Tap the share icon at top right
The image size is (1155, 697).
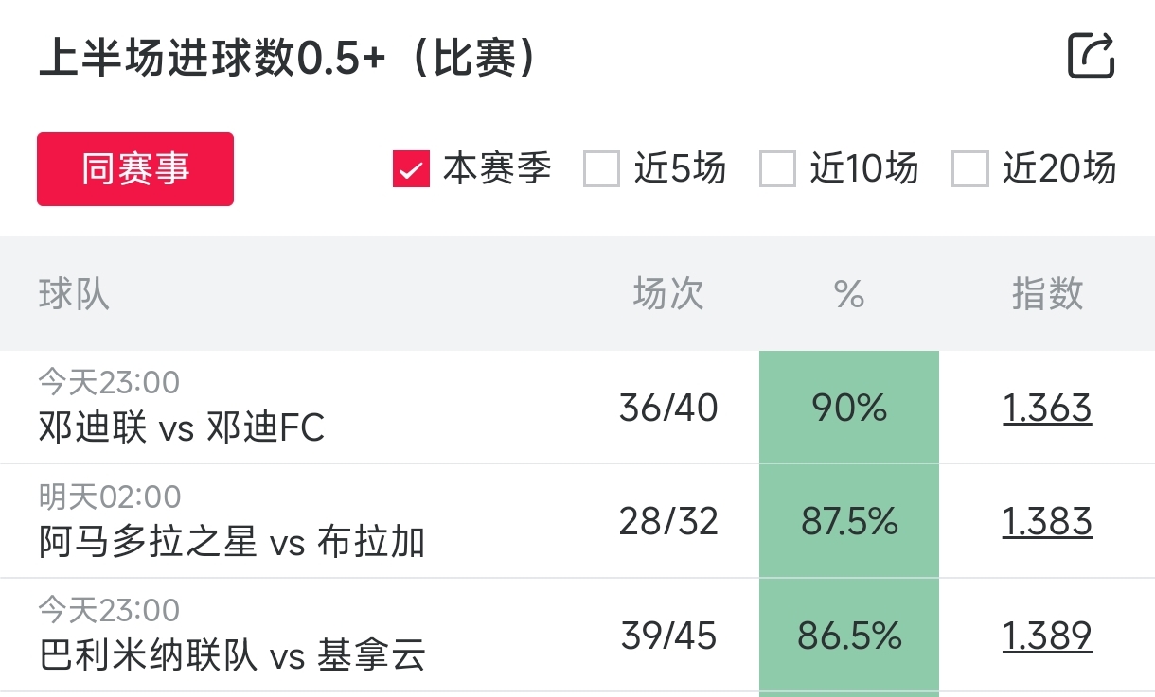(x=1091, y=56)
